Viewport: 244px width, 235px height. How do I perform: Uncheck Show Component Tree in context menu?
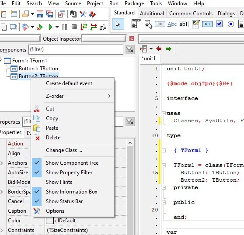pos(72,163)
